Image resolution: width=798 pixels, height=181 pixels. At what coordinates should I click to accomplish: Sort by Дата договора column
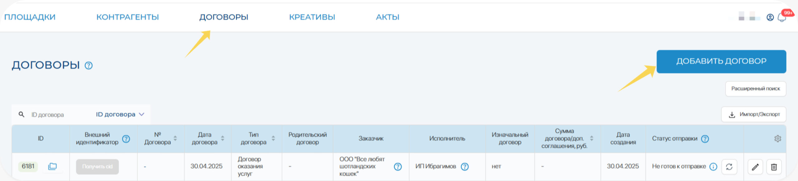tap(223, 138)
